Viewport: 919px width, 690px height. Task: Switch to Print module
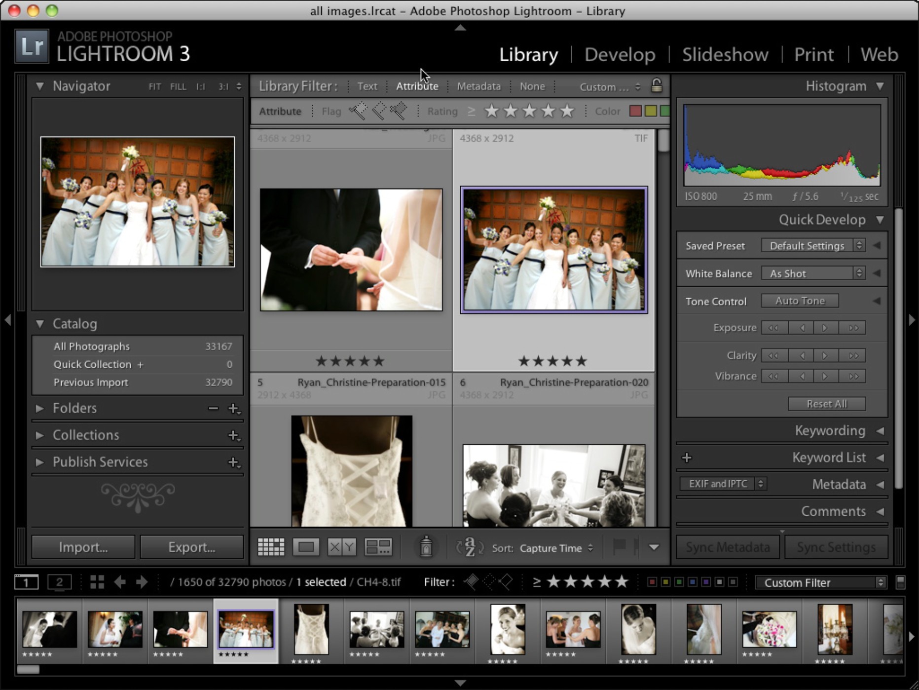coord(814,54)
